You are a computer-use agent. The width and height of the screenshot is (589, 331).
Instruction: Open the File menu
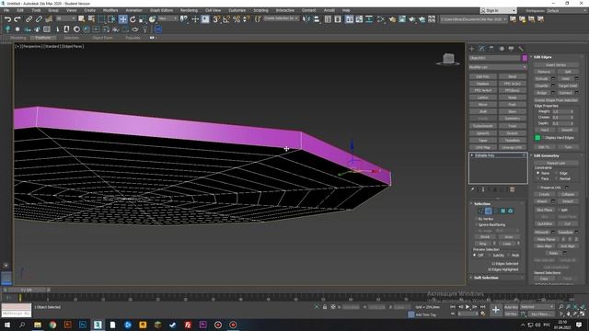click(6, 10)
